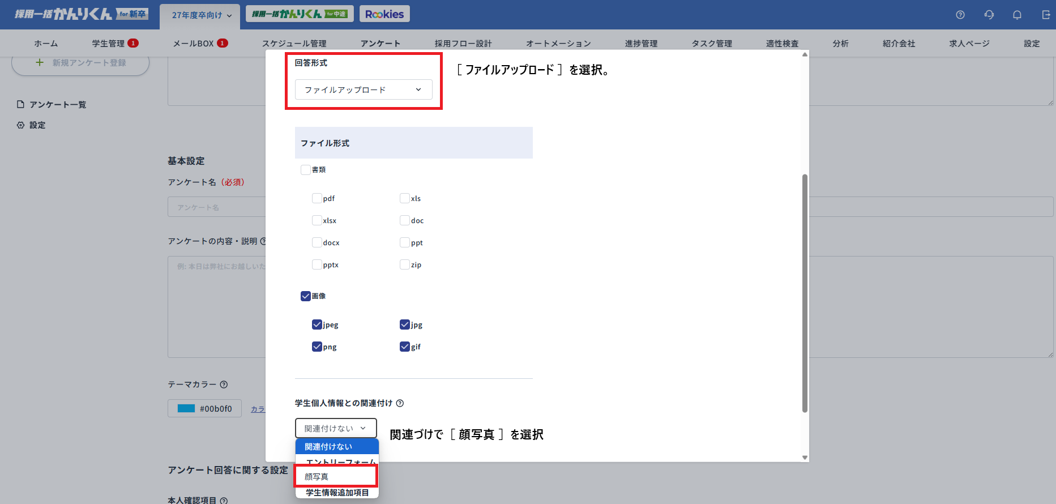
Task: Click the help icon next to テーマカラー
Action: [224, 385]
